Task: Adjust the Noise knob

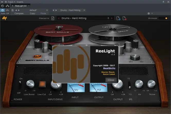Action: [151, 84]
